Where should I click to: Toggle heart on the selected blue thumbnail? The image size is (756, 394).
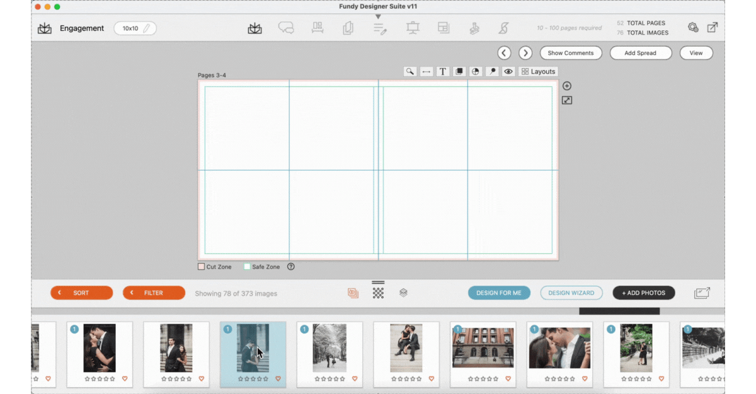click(x=278, y=379)
